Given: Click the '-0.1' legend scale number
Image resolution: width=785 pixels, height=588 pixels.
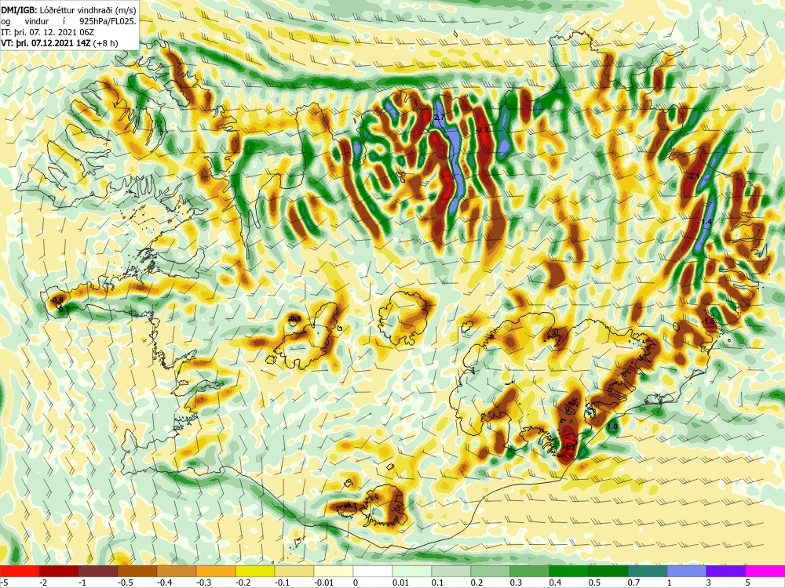Looking at the screenshot, I should (x=283, y=583).
